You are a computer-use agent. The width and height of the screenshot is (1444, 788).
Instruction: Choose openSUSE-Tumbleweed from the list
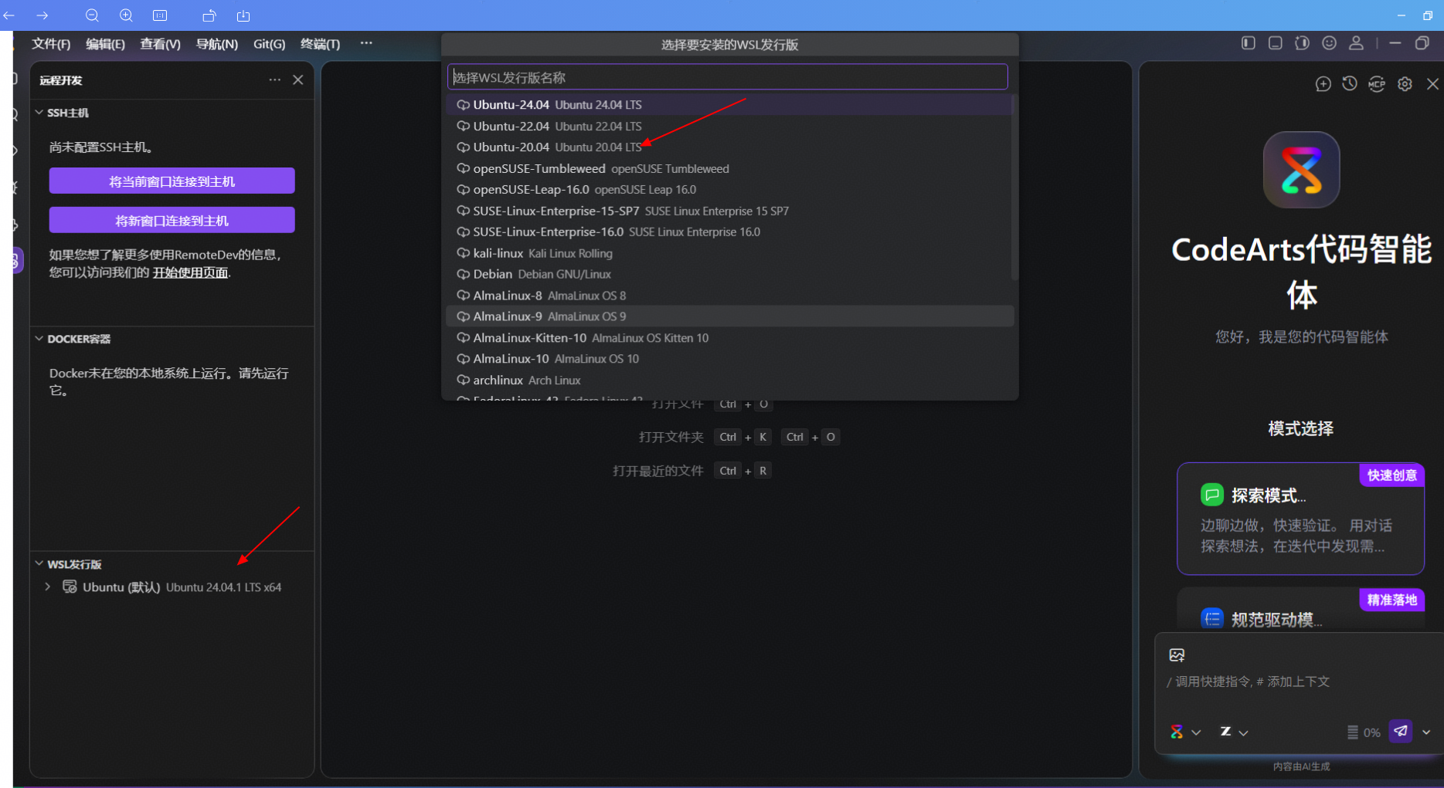(729, 168)
